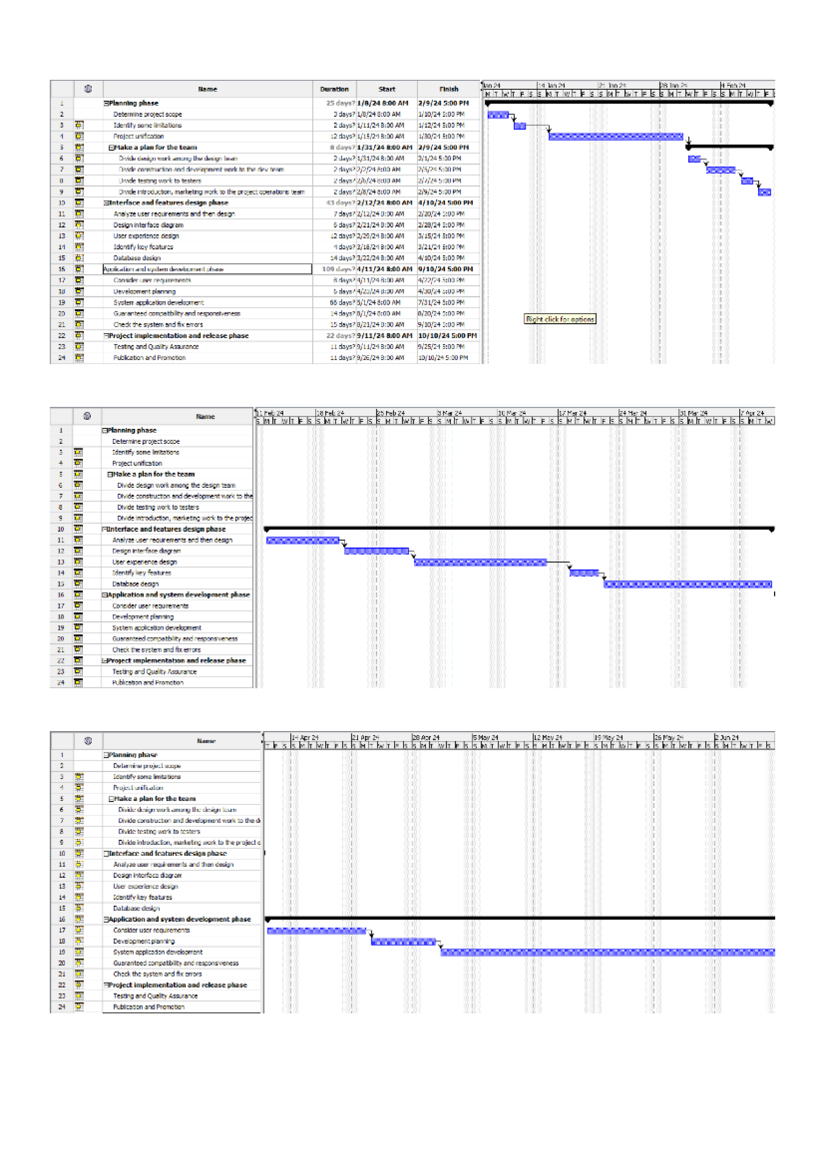The height and width of the screenshot is (1166, 825).
Task: Click the row 5 indicator icon in the 14 Apr 24 chart
Action: click(x=78, y=799)
